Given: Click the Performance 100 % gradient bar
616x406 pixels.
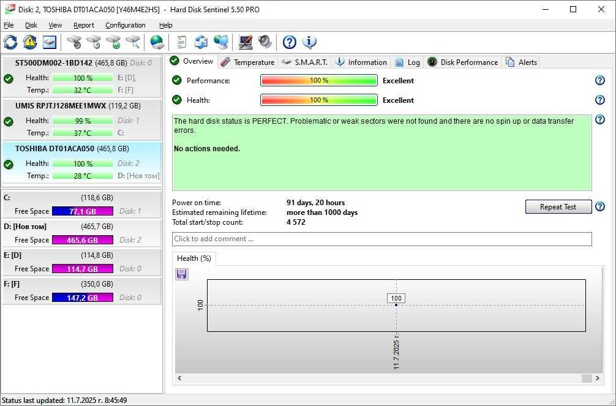Looking at the screenshot, I should click(318, 80).
